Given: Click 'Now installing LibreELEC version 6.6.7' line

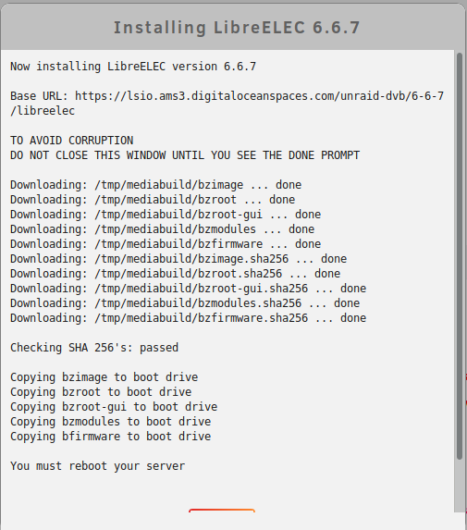Looking at the screenshot, I should point(133,67).
